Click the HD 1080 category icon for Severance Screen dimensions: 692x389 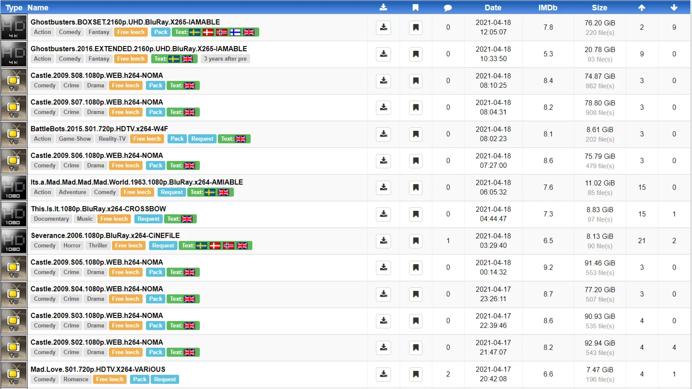coord(14,241)
